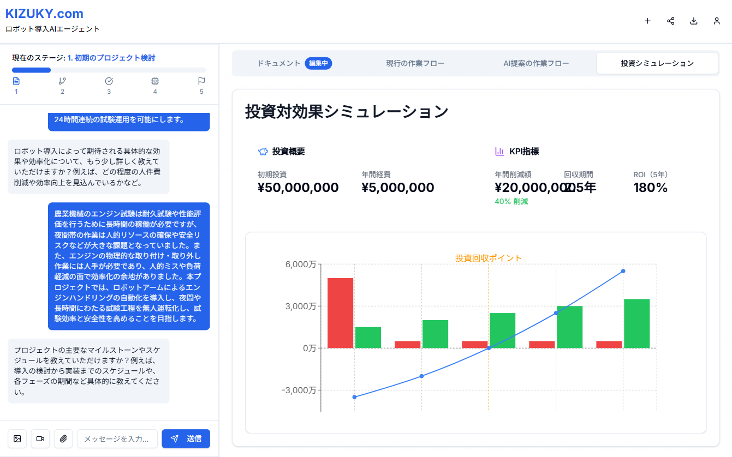This screenshot has width=732, height=457.
Task: Click the 編集中 badge
Action: click(x=318, y=63)
